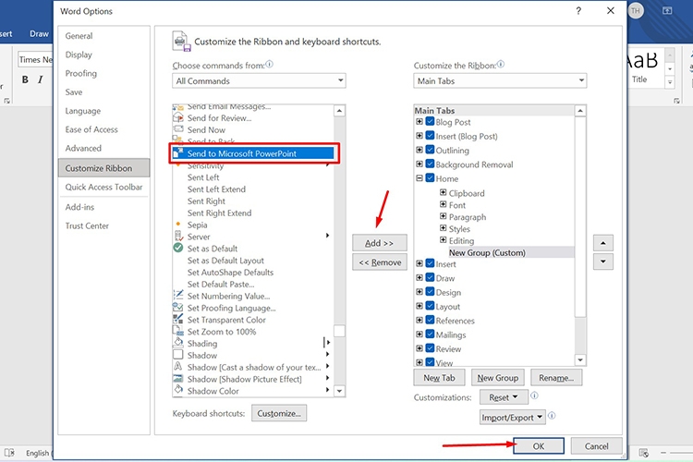Click the Add >> button

[x=379, y=243]
